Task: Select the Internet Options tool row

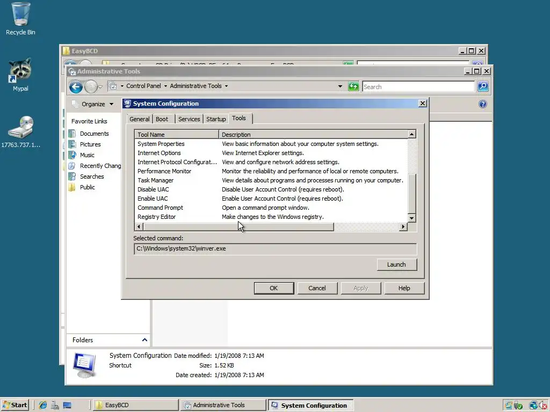Action: [x=271, y=153]
